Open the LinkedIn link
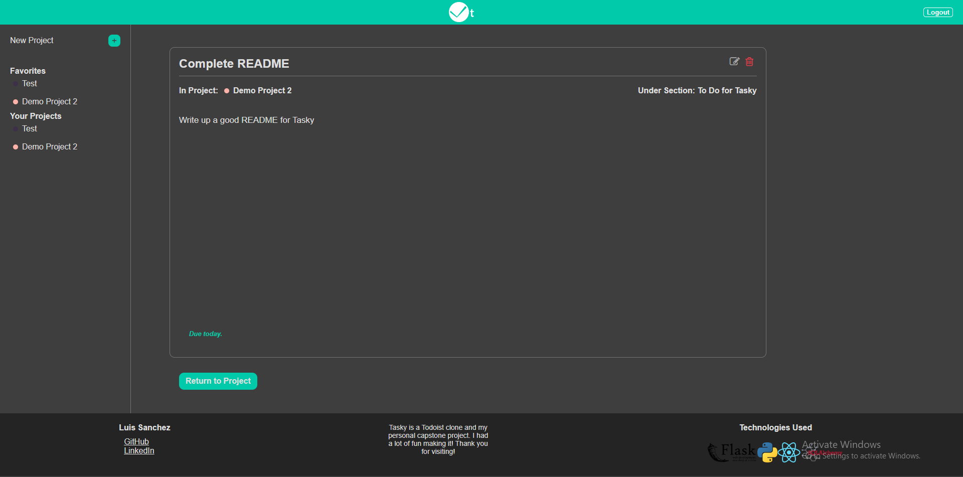Viewport: 963px width, 477px height. (x=139, y=450)
